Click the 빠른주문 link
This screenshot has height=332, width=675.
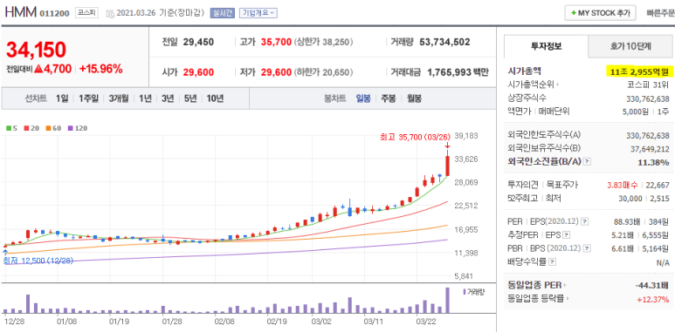point(660,13)
